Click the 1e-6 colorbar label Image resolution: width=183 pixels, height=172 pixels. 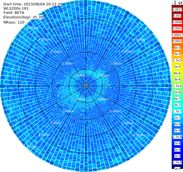(177, 92)
